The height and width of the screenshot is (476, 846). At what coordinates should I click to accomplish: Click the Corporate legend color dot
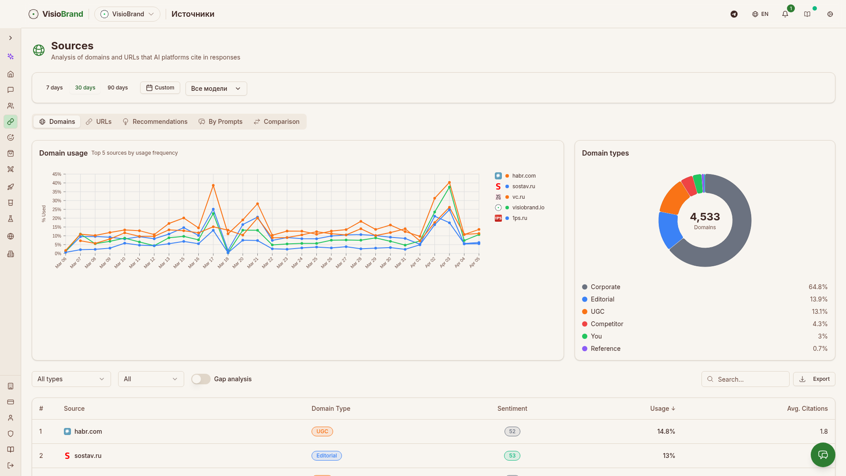click(x=585, y=287)
